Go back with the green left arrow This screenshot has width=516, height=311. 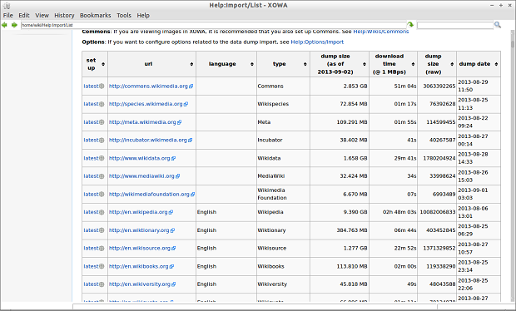(x=5, y=25)
